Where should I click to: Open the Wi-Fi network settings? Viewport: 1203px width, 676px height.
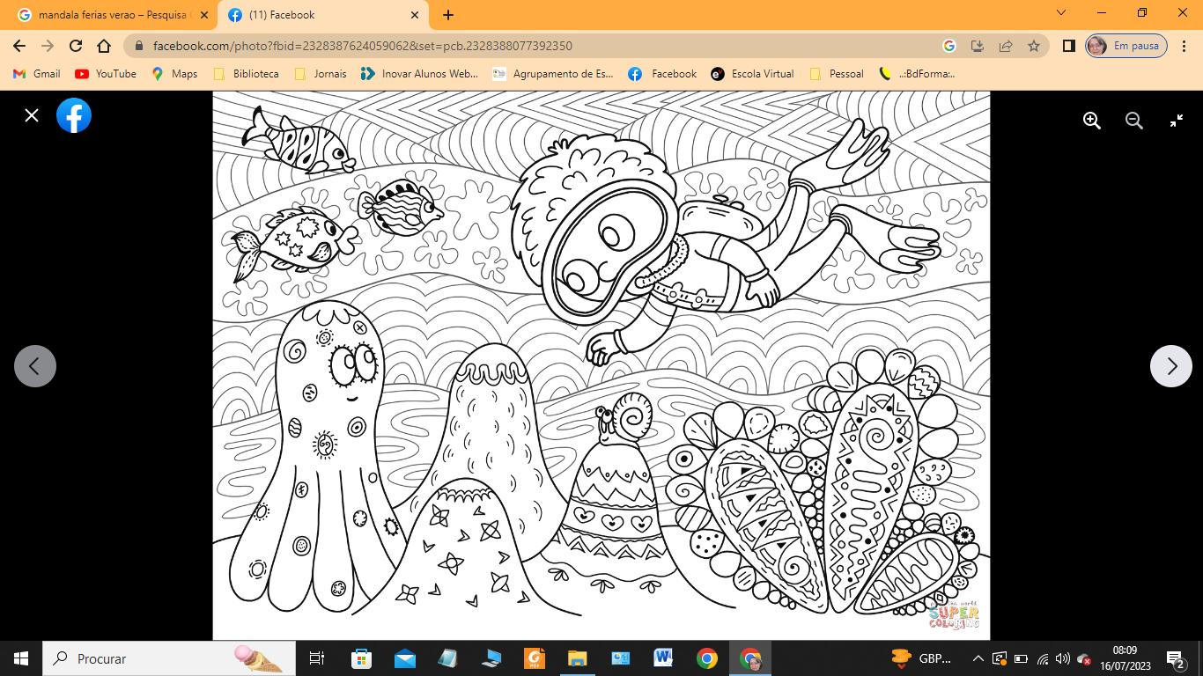pos(1043,658)
